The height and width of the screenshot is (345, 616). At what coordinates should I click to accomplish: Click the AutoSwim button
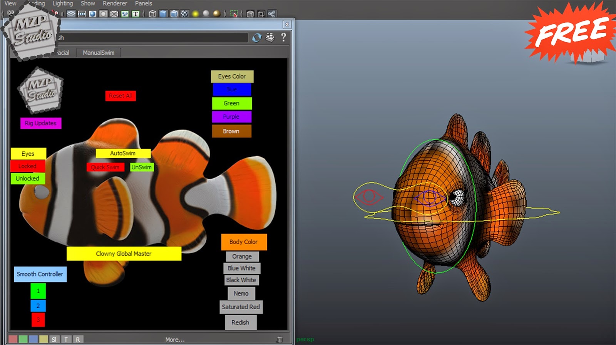[123, 153]
